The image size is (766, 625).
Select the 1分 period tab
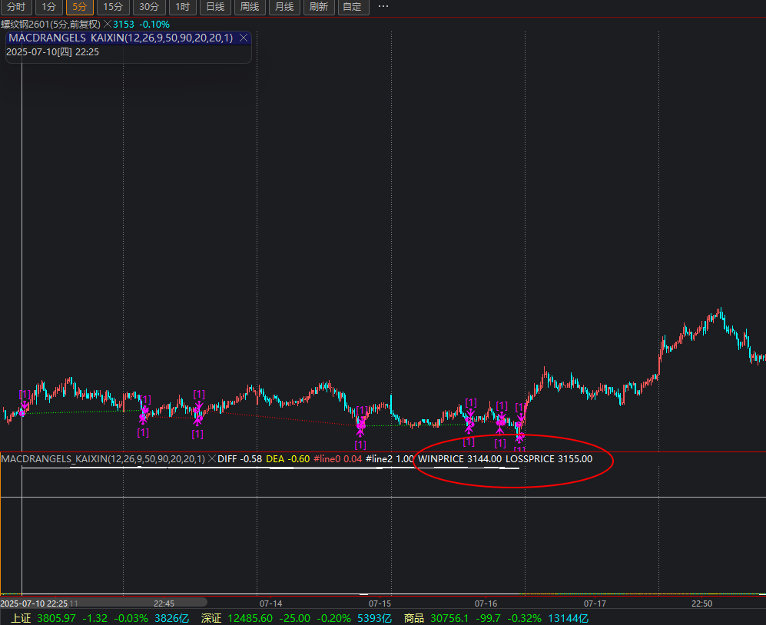click(x=49, y=7)
